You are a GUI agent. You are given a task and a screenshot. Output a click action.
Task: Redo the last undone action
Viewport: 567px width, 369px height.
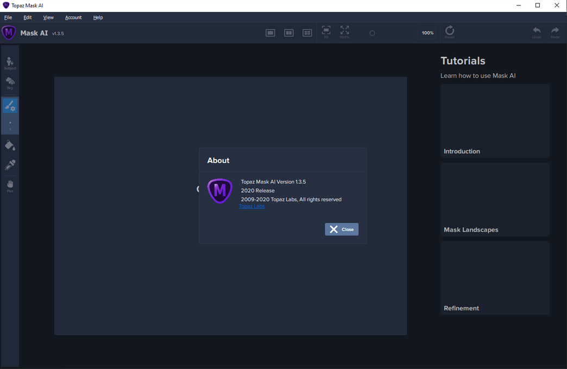tap(555, 33)
